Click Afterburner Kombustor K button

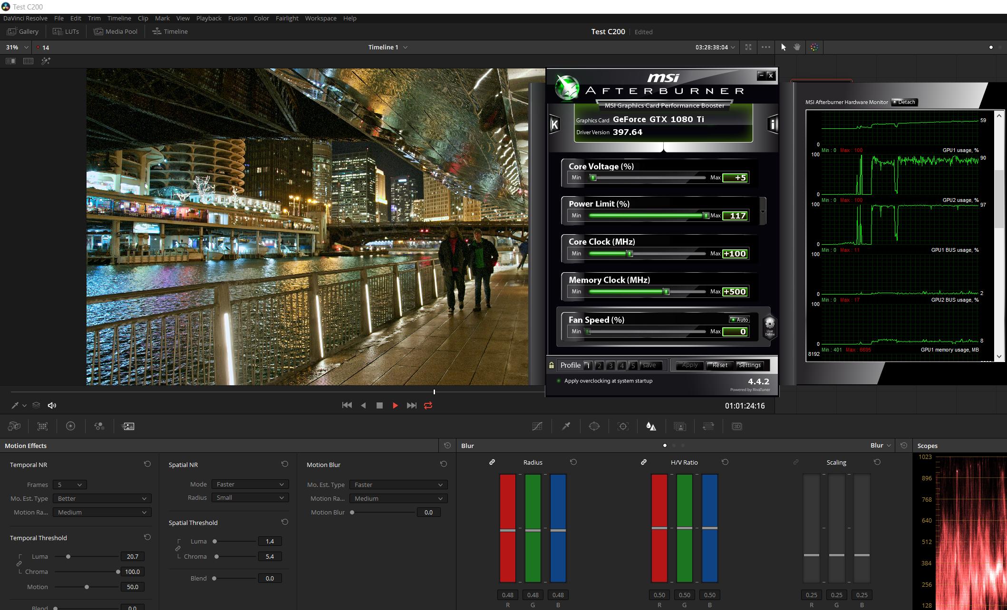554,124
